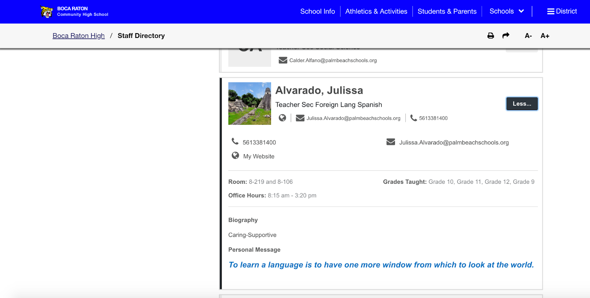Open the District hamburger menu

(562, 11)
